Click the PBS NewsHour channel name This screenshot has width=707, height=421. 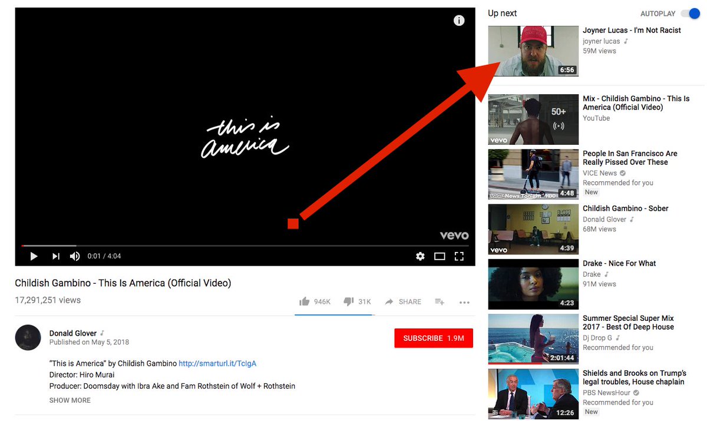point(606,393)
